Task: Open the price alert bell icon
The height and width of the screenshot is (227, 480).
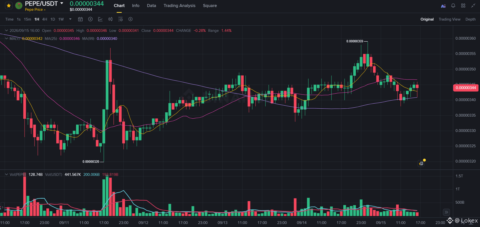Action: [453, 6]
